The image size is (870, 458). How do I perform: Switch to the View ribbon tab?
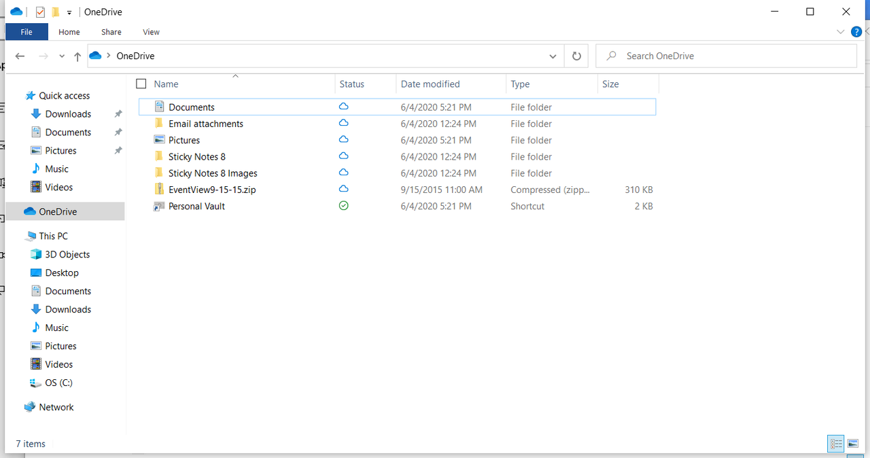(151, 32)
